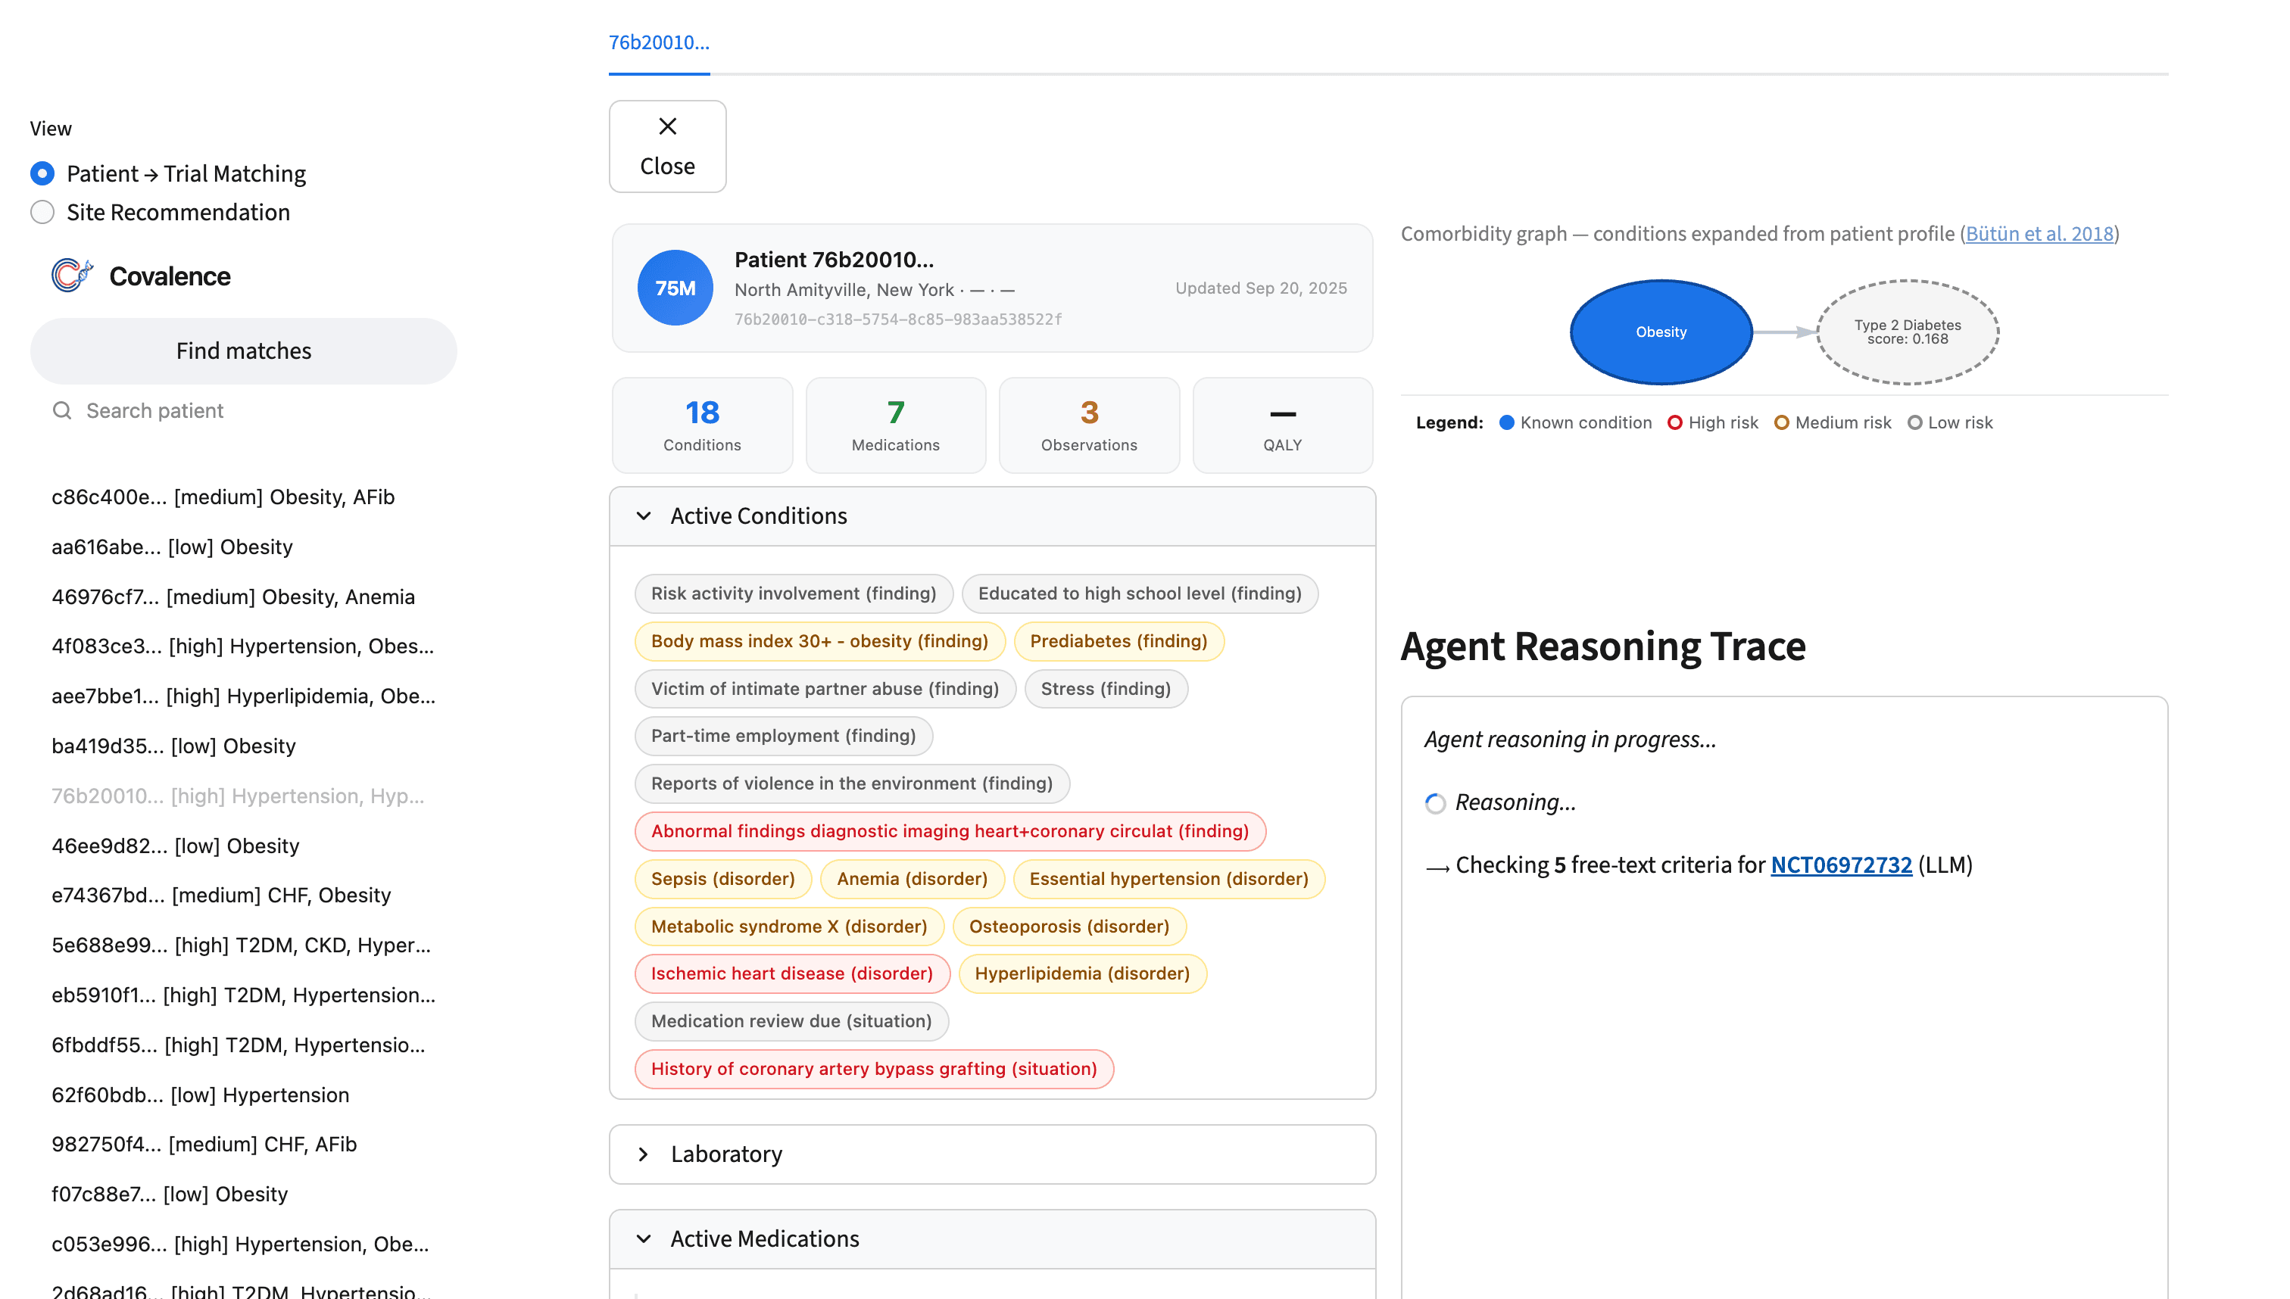Viewport: 2290px width, 1299px height.
Task: Select patient eb5910f1... T2DM, Hypertension
Action: [x=244, y=995]
